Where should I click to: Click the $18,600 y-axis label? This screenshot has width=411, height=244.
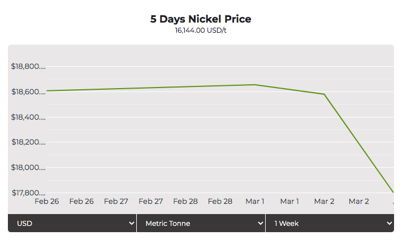pos(28,92)
